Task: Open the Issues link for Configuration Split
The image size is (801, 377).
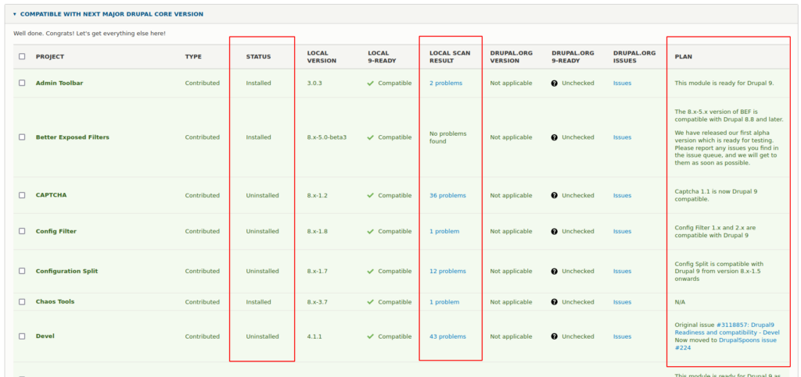Action: click(622, 271)
